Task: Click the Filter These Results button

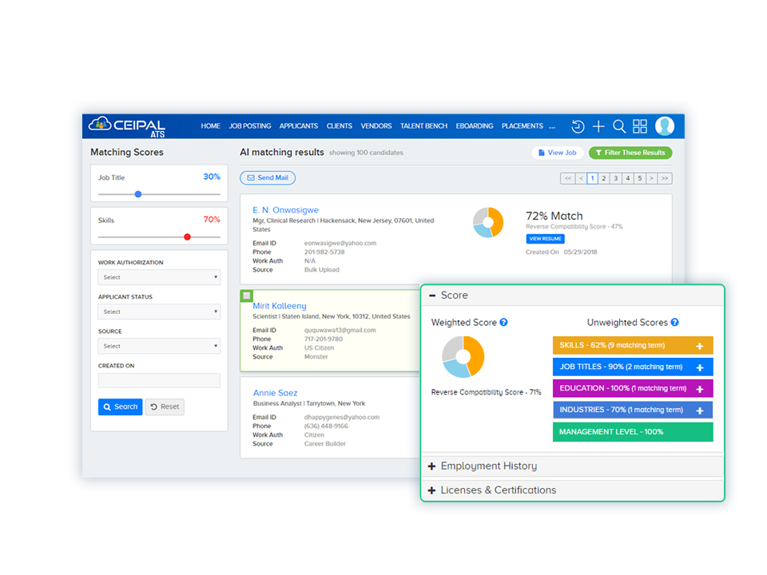Action: [630, 153]
